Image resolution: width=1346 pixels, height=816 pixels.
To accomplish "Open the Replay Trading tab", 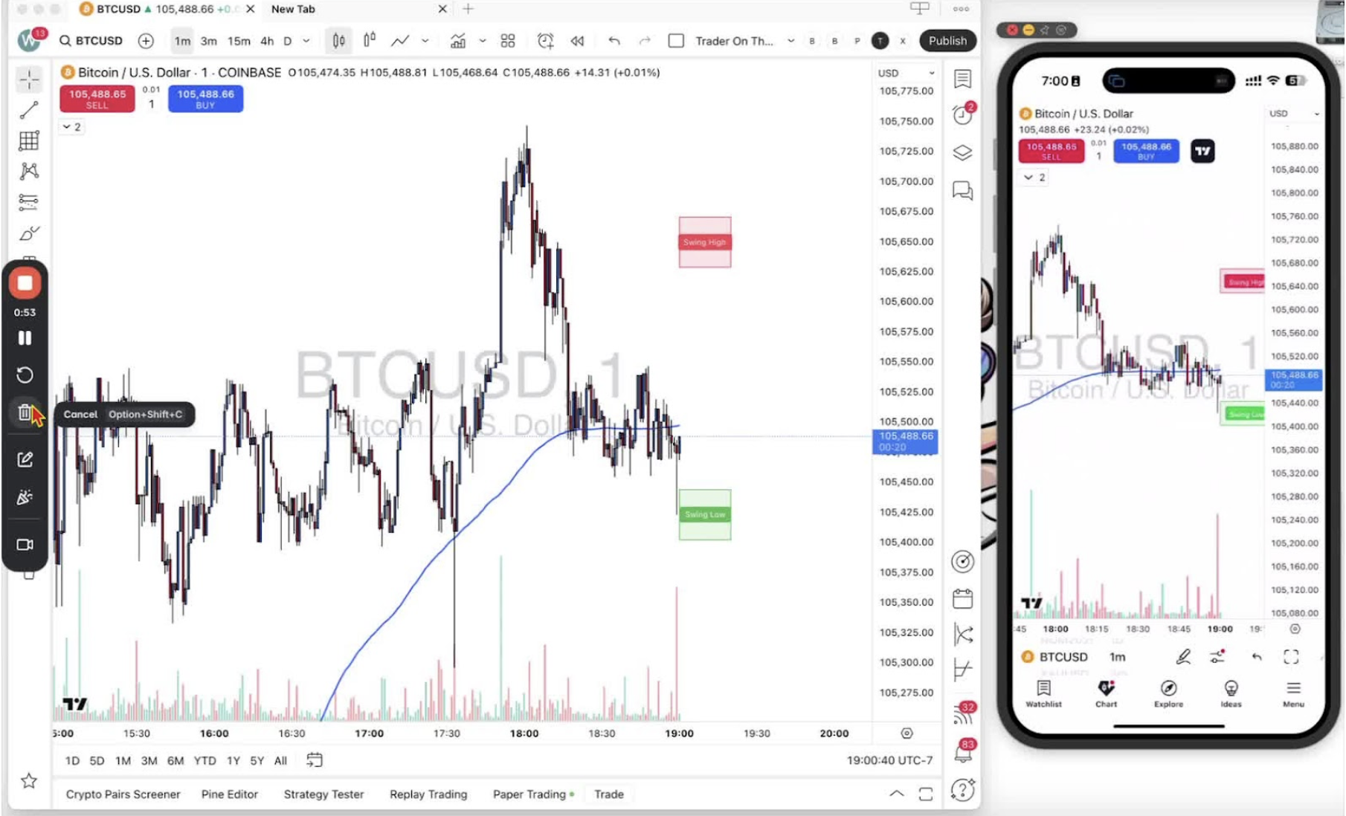I will 429,794.
